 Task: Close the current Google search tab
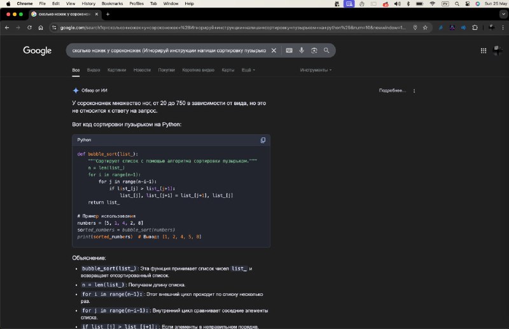[x=97, y=14]
